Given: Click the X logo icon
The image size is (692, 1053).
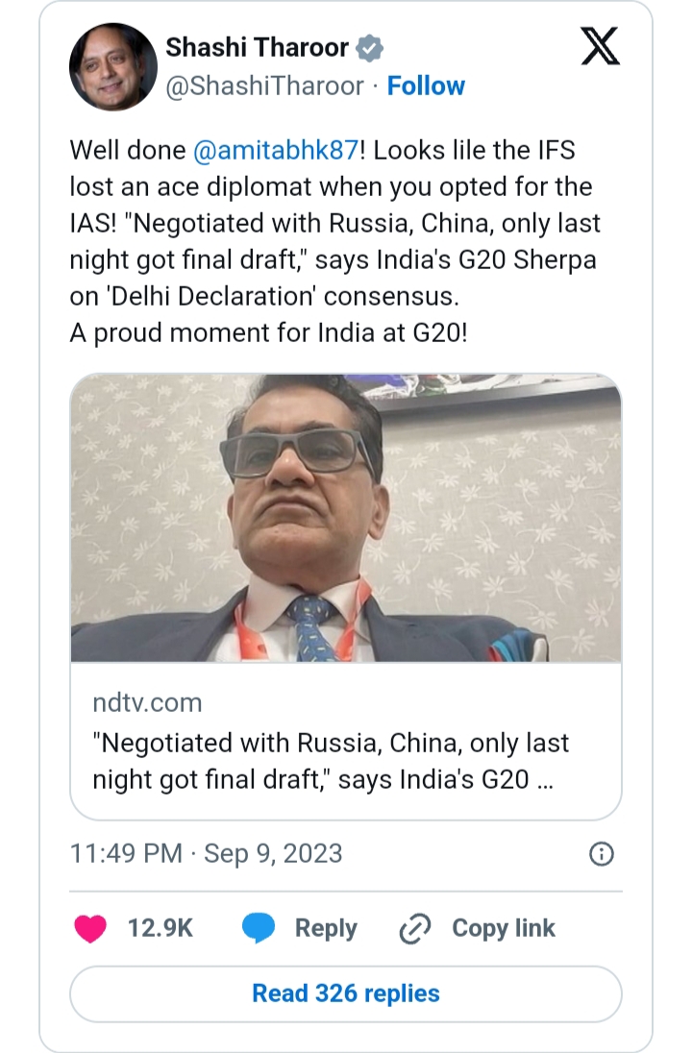Looking at the screenshot, I should coord(601,47).
